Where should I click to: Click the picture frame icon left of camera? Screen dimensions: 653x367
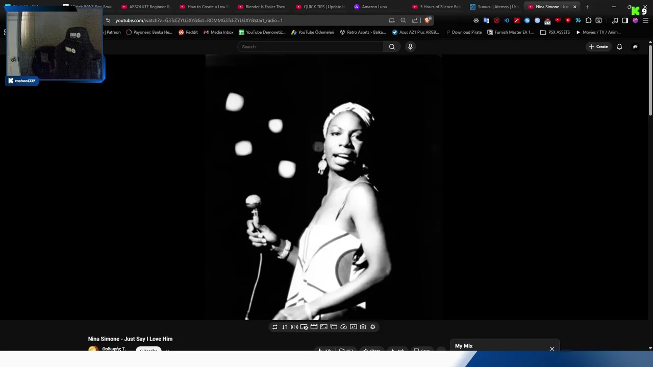[353, 327]
